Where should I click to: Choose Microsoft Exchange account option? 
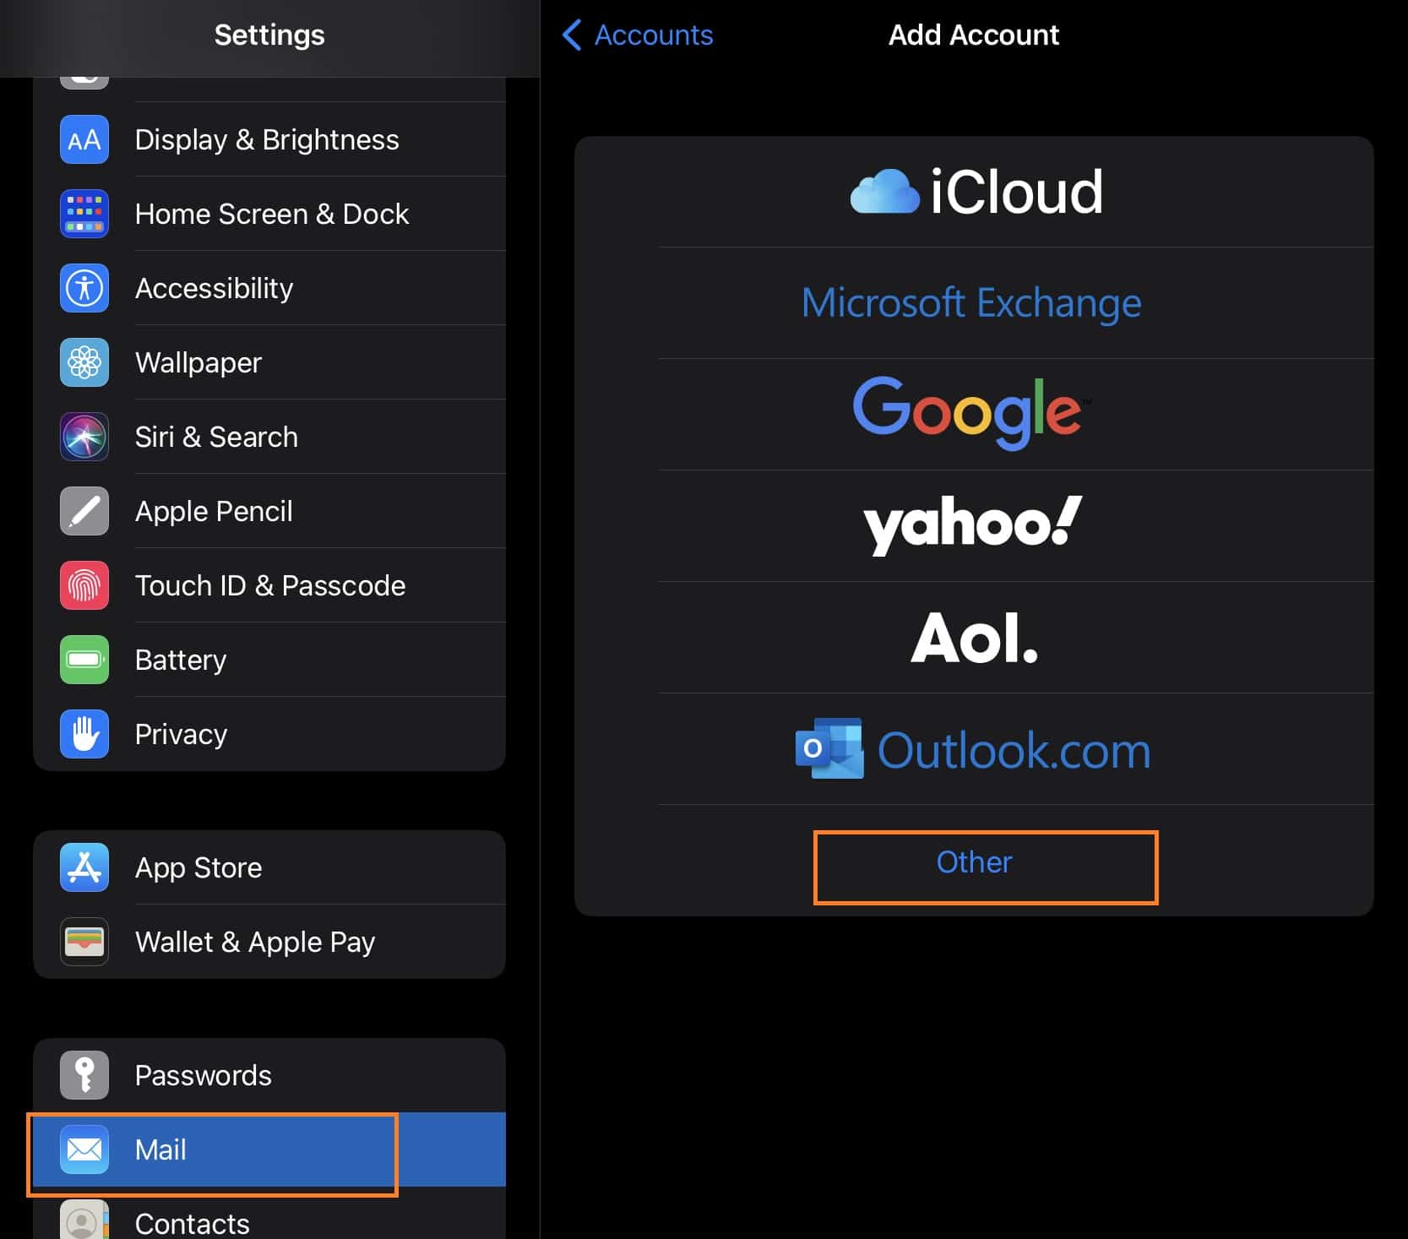[971, 303]
